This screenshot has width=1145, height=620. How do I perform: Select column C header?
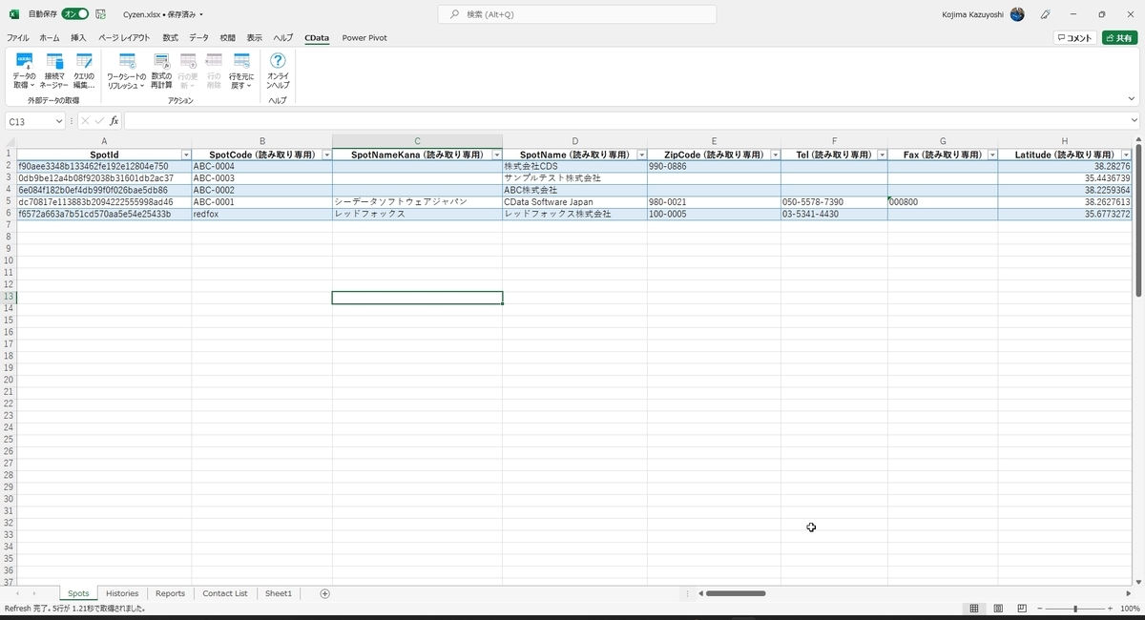tap(417, 141)
